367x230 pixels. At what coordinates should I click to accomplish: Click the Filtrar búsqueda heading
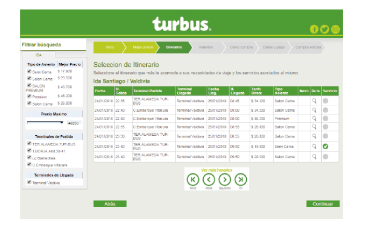[x=41, y=45]
